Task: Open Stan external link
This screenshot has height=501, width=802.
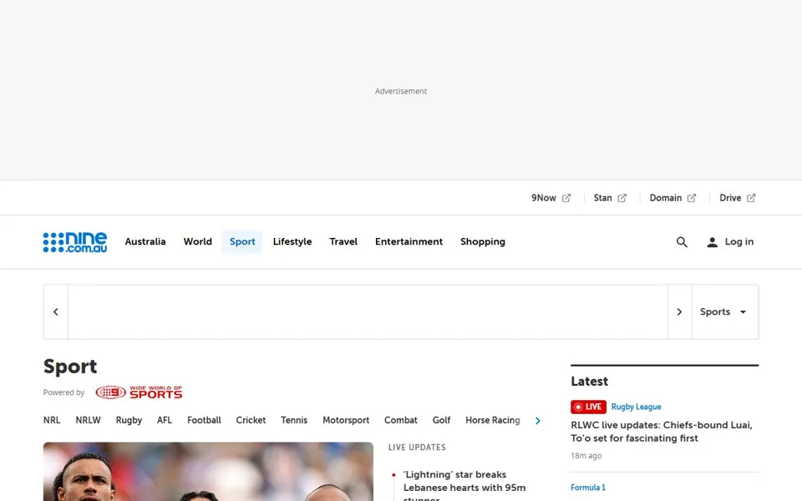Action: (x=610, y=198)
